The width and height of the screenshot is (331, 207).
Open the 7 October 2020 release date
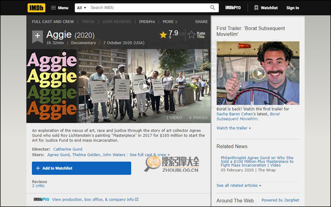(124, 42)
